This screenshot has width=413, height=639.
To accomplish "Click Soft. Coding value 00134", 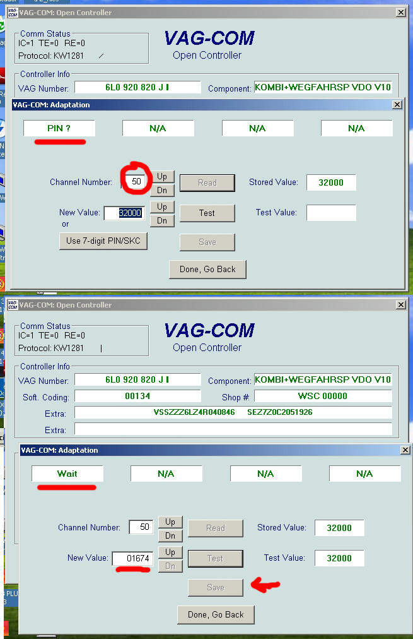I will click(137, 396).
